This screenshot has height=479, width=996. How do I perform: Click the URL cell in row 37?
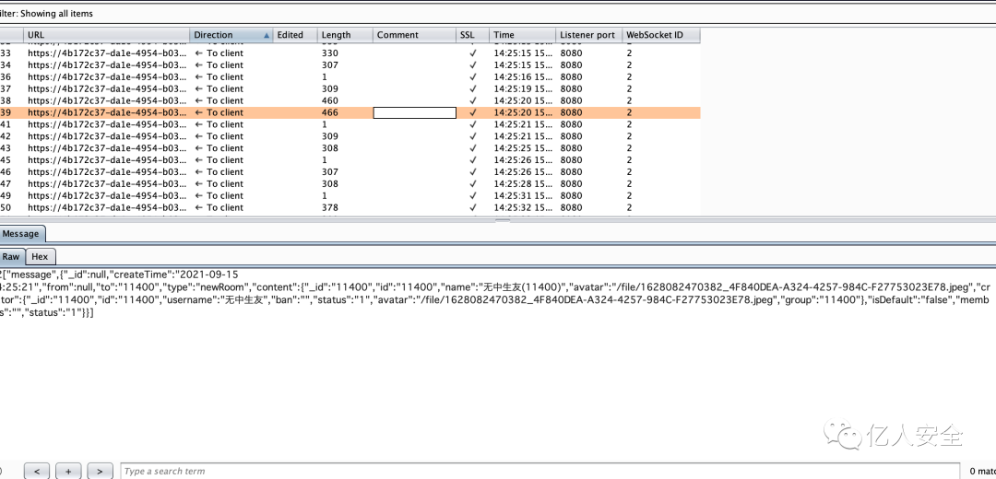107,88
